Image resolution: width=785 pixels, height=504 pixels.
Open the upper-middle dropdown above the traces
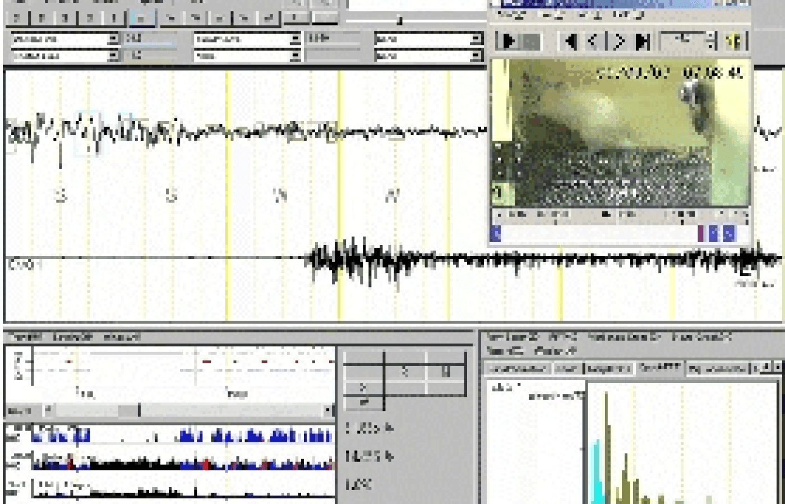pyautogui.click(x=295, y=39)
